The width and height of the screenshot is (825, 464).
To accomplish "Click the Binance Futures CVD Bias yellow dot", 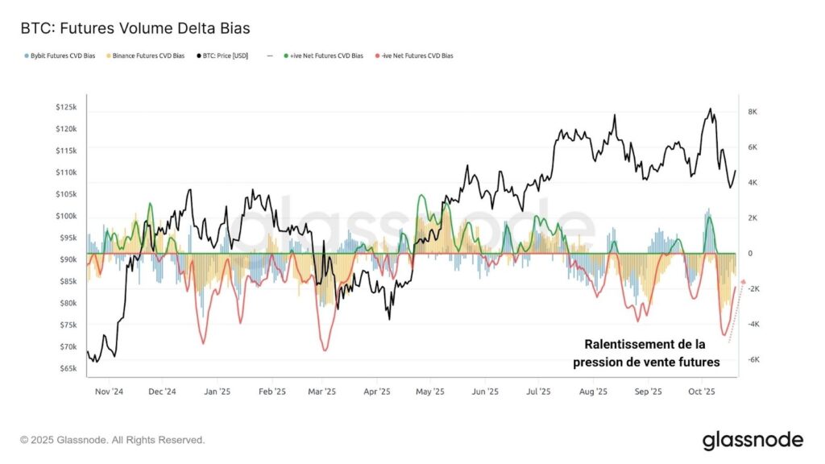I will pos(110,56).
